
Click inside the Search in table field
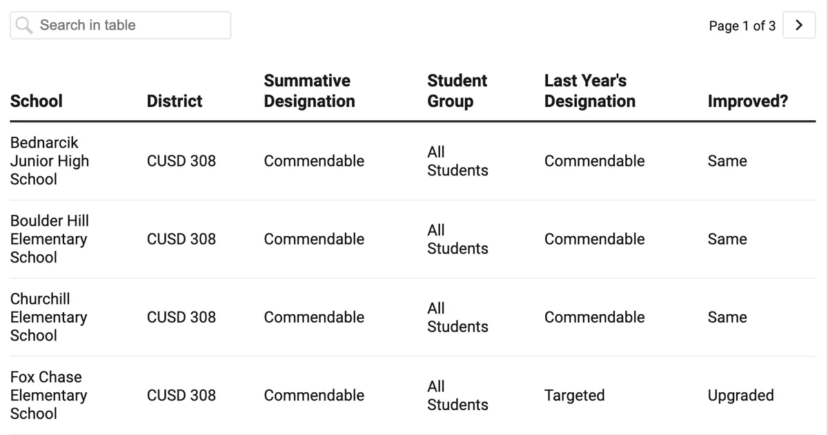coord(124,24)
